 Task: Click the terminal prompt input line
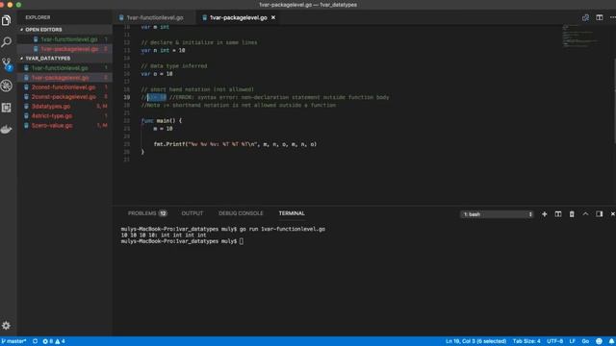(182, 241)
